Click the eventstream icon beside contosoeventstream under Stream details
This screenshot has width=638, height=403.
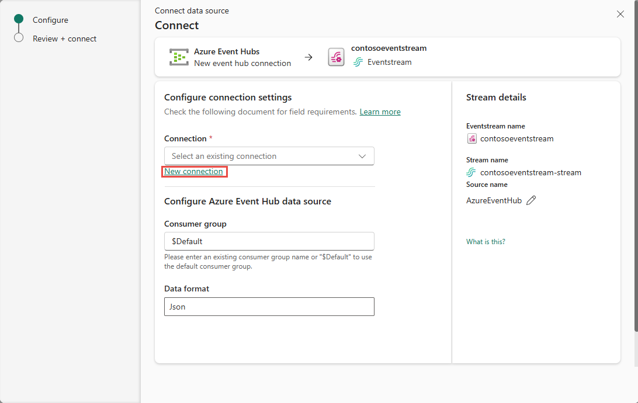471,138
